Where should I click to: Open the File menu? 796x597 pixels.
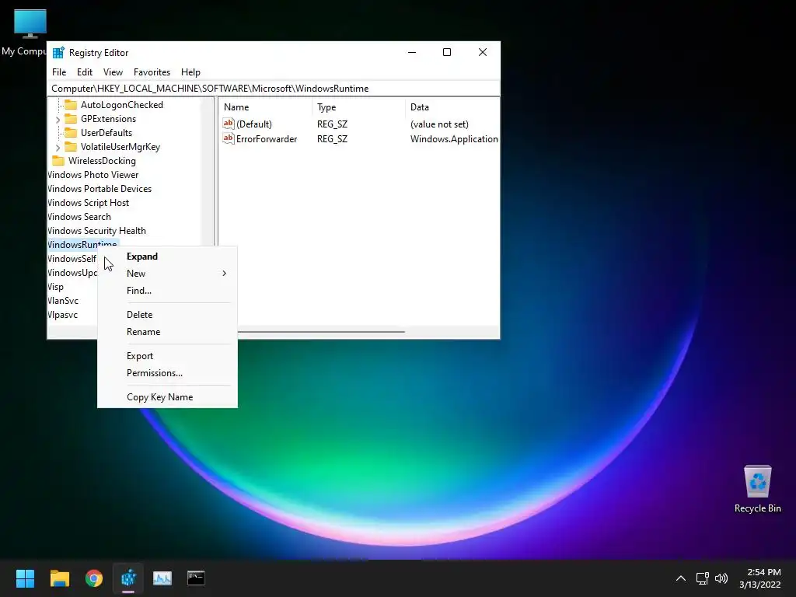point(59,72)
